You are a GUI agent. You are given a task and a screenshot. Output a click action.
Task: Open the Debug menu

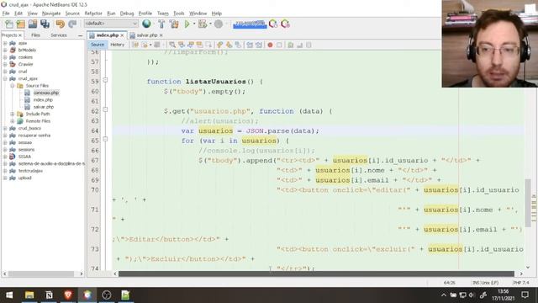point(127,13)
